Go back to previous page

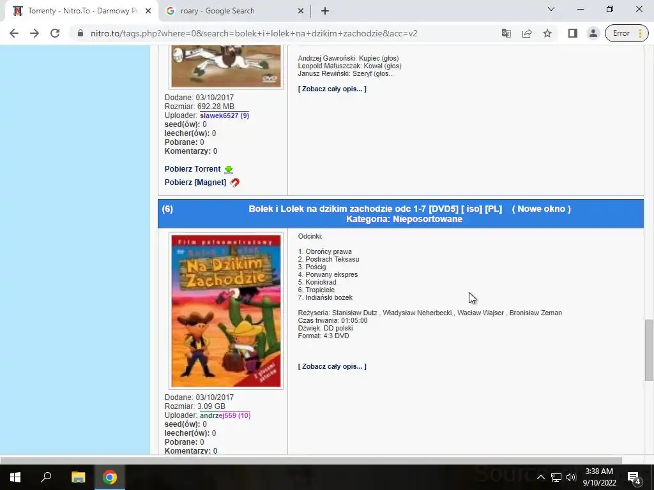(14, 33)
